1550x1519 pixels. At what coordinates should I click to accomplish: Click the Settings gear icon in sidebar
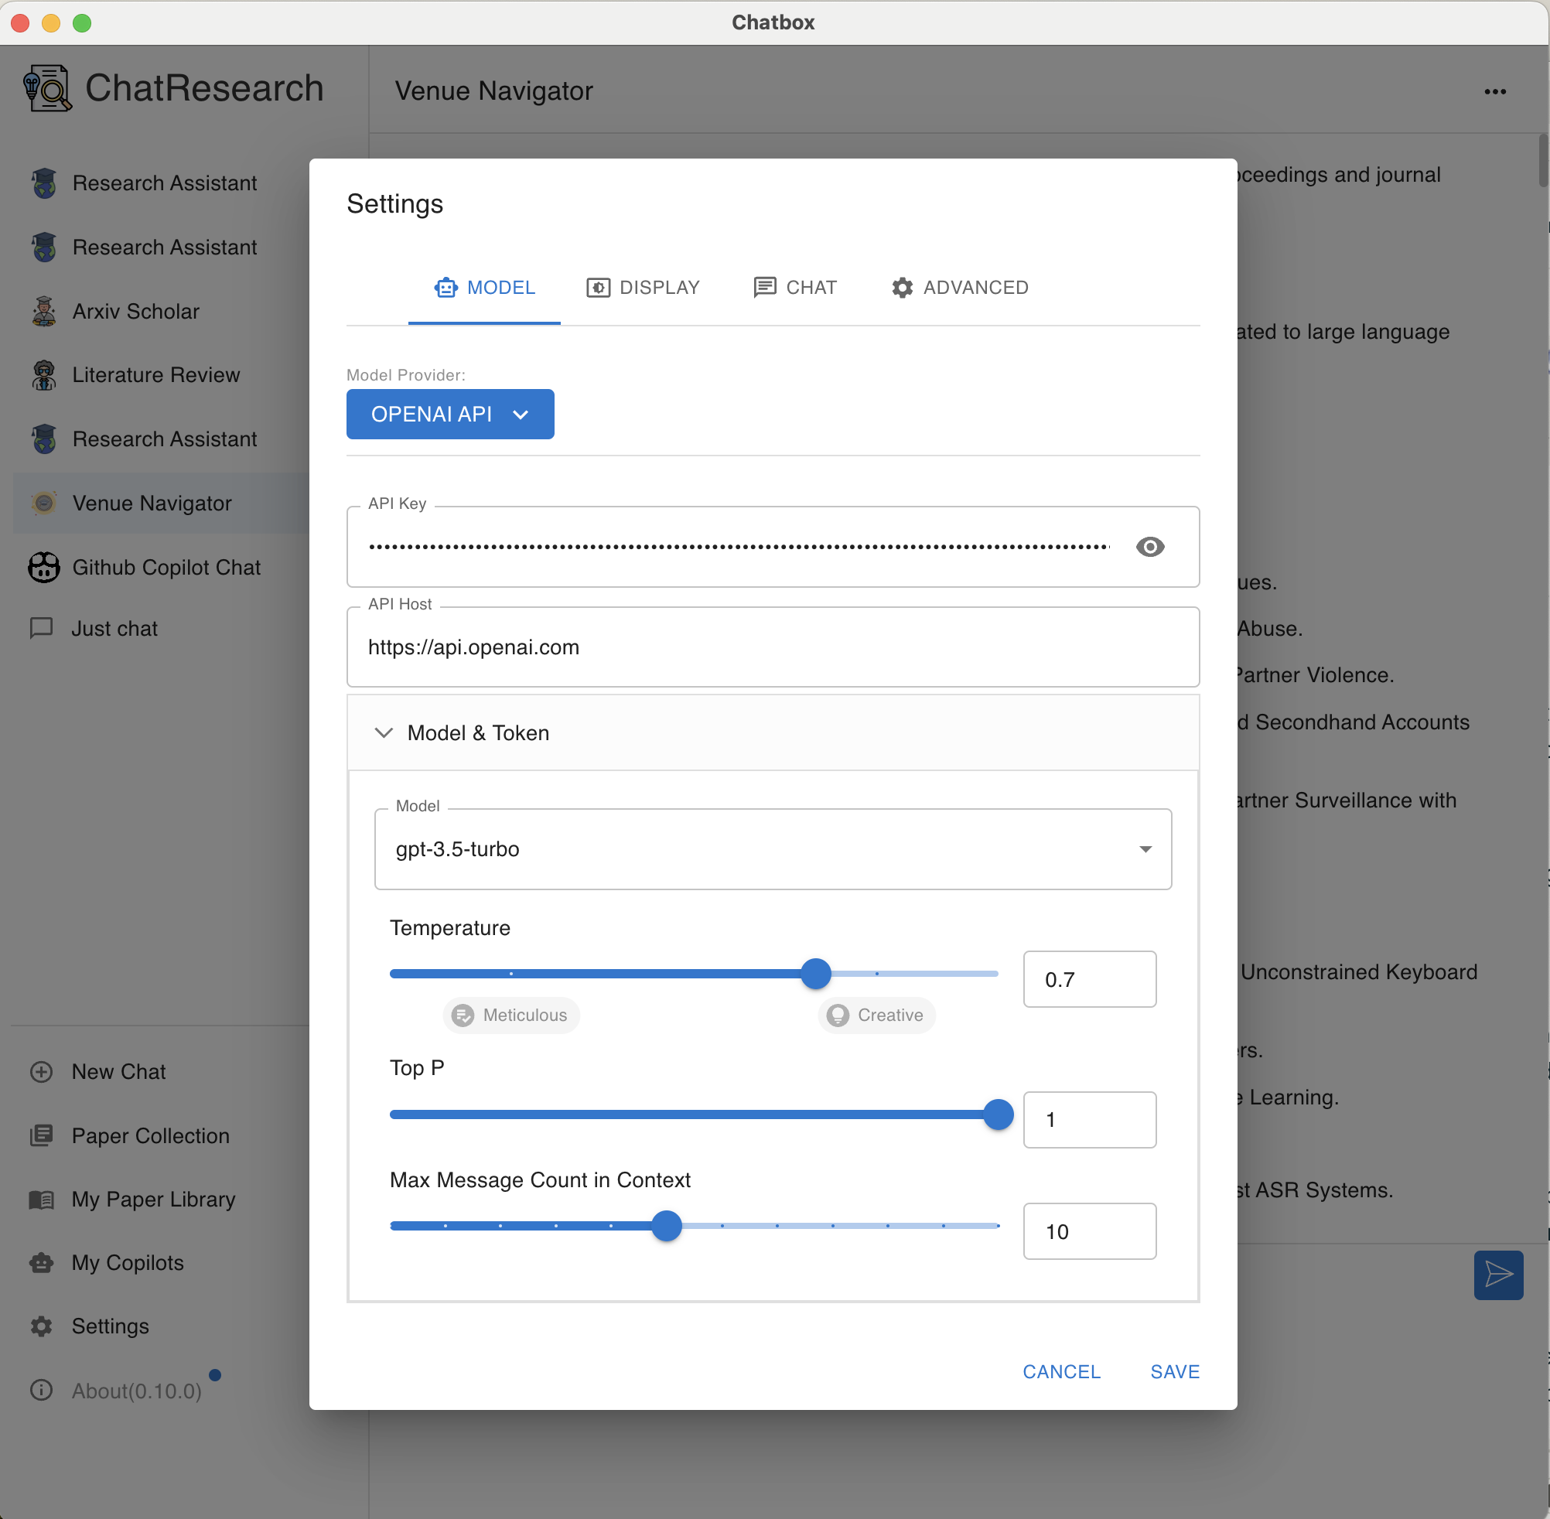click(42, 1326)
